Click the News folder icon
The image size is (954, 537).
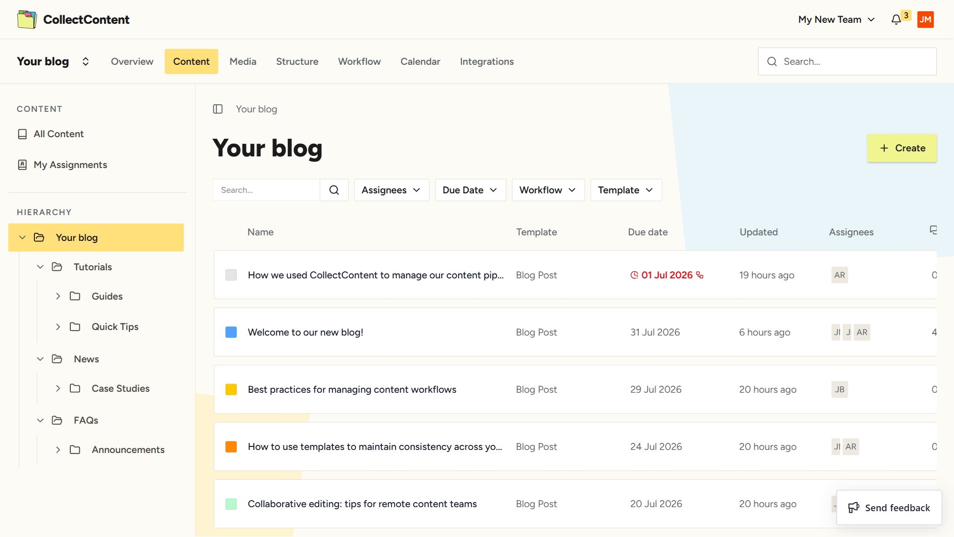(57, 359)
